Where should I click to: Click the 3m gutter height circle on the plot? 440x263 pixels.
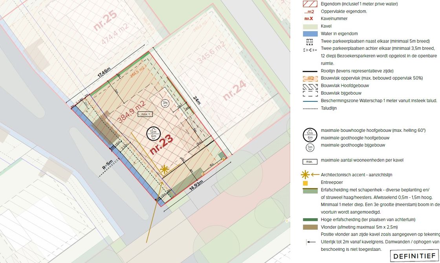click(165, 103)
